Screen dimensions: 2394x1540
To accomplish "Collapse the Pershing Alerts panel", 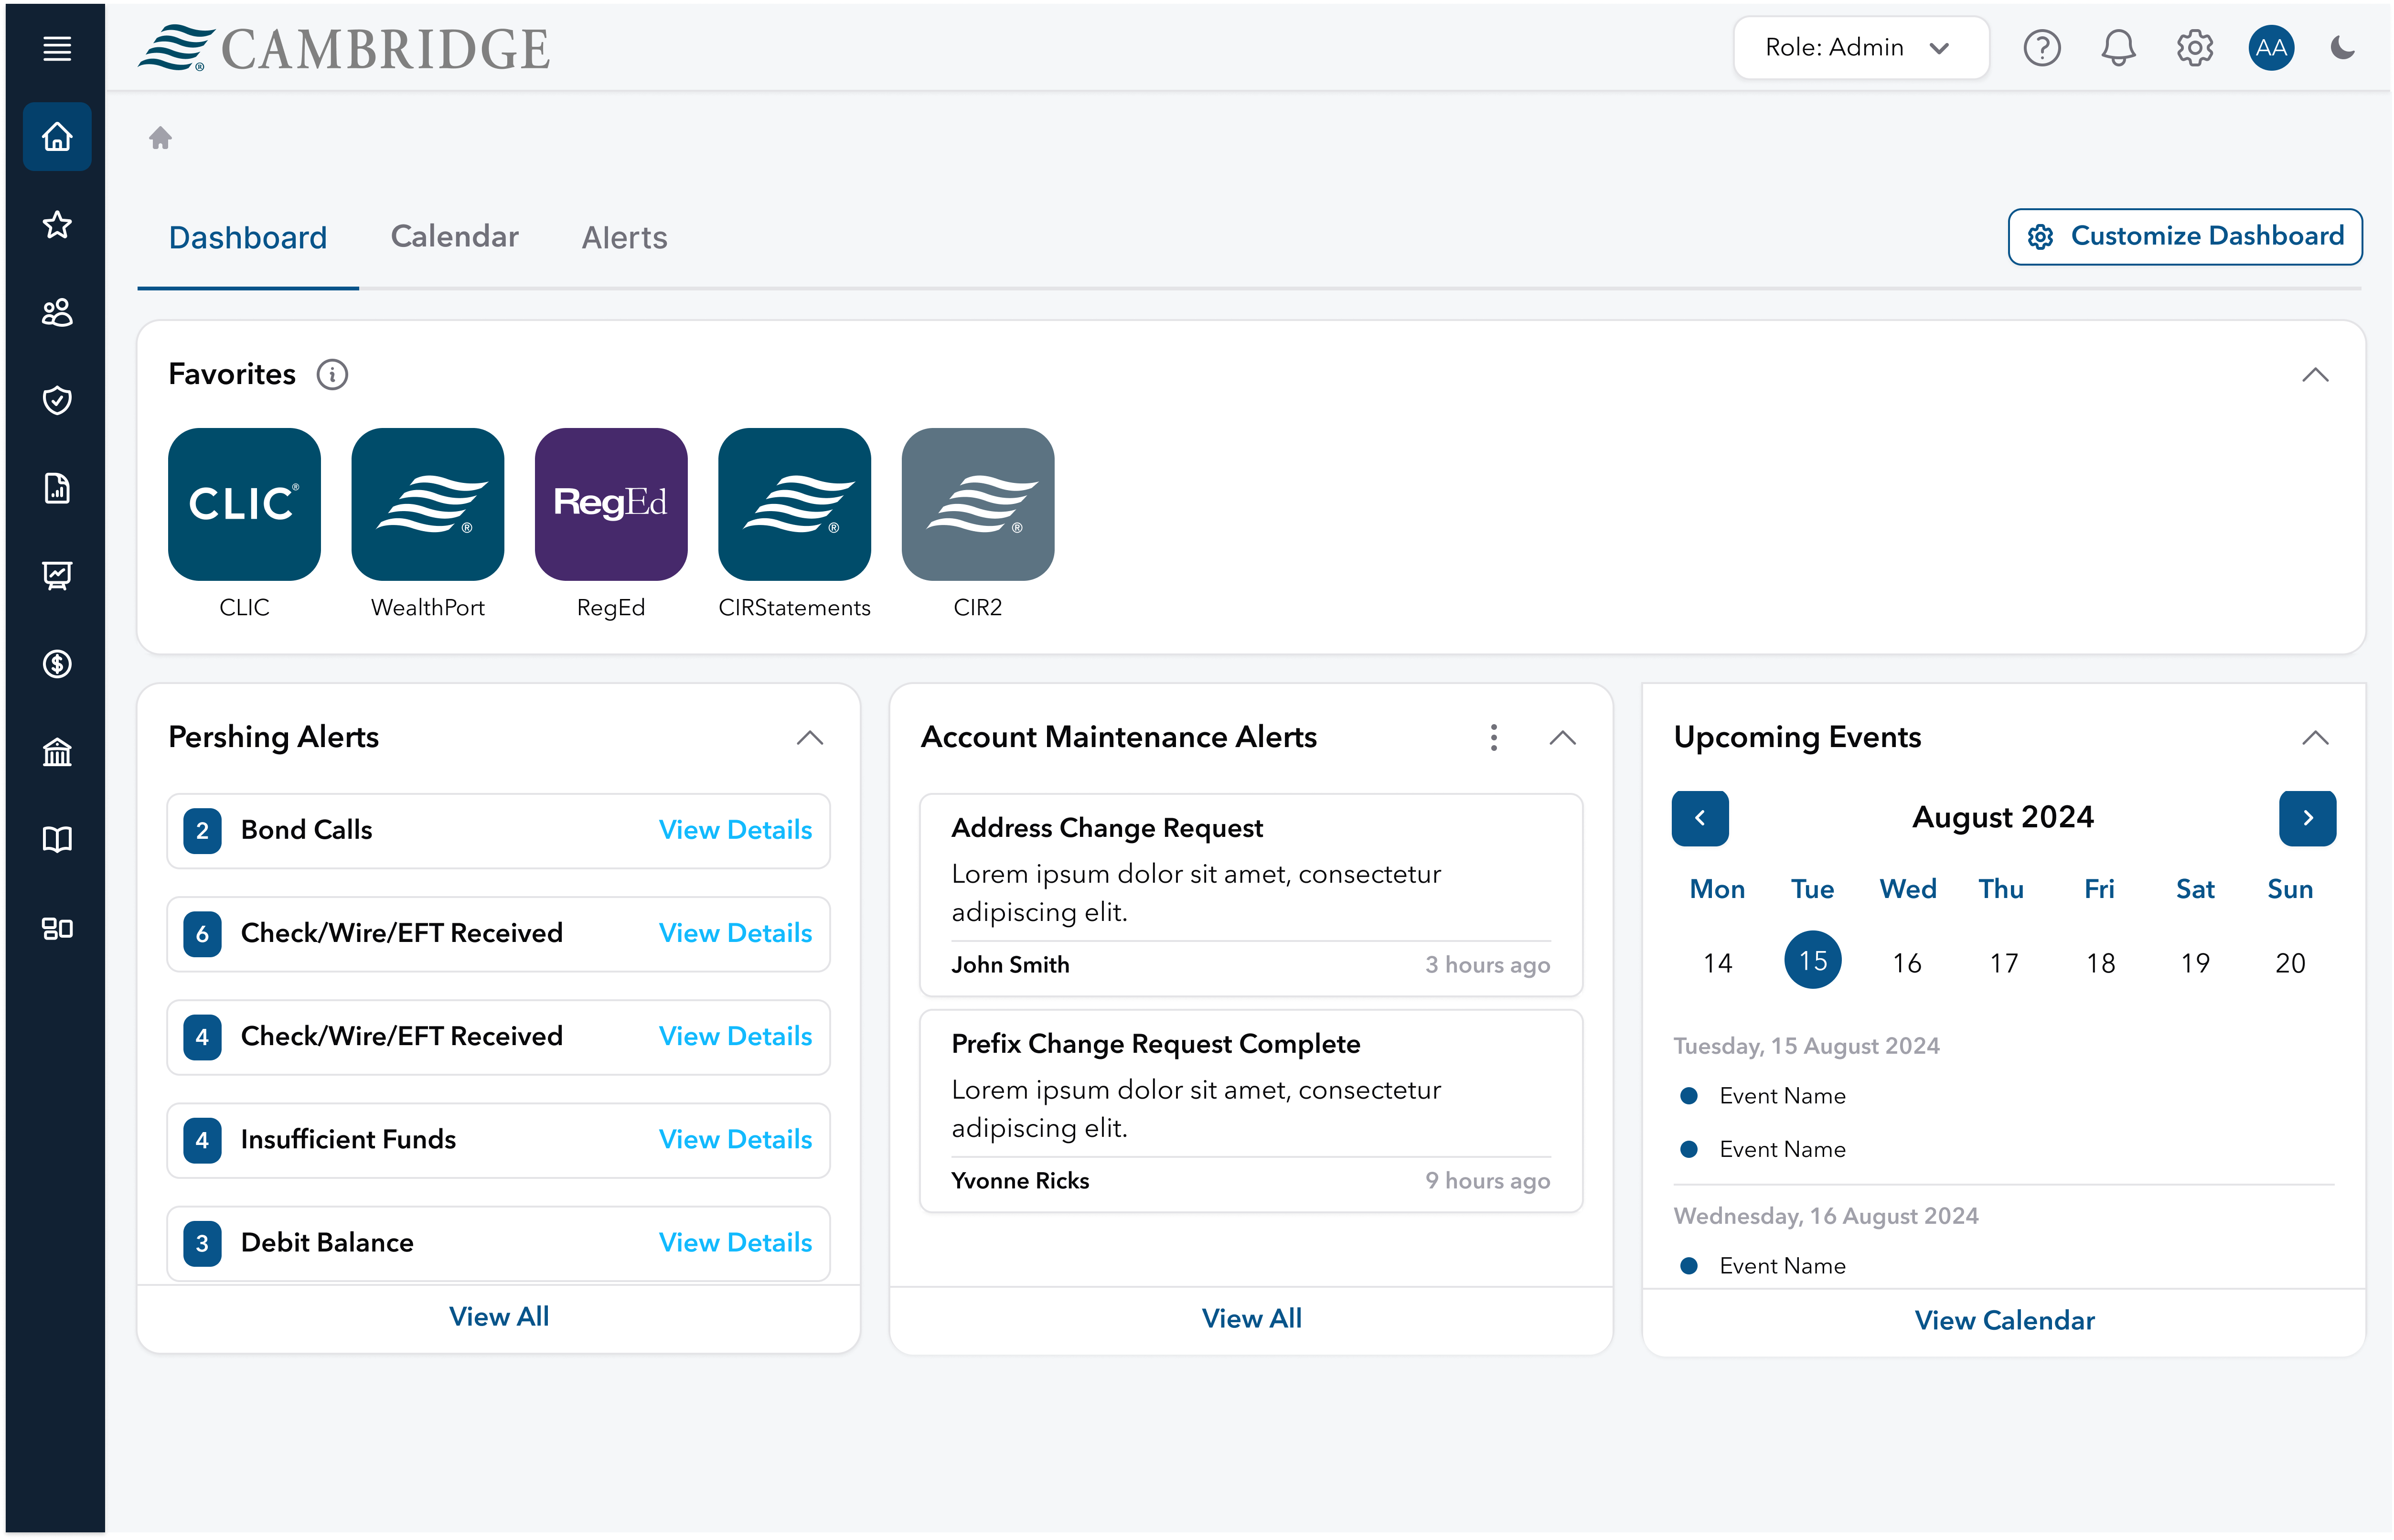I will tap(809, 738).
